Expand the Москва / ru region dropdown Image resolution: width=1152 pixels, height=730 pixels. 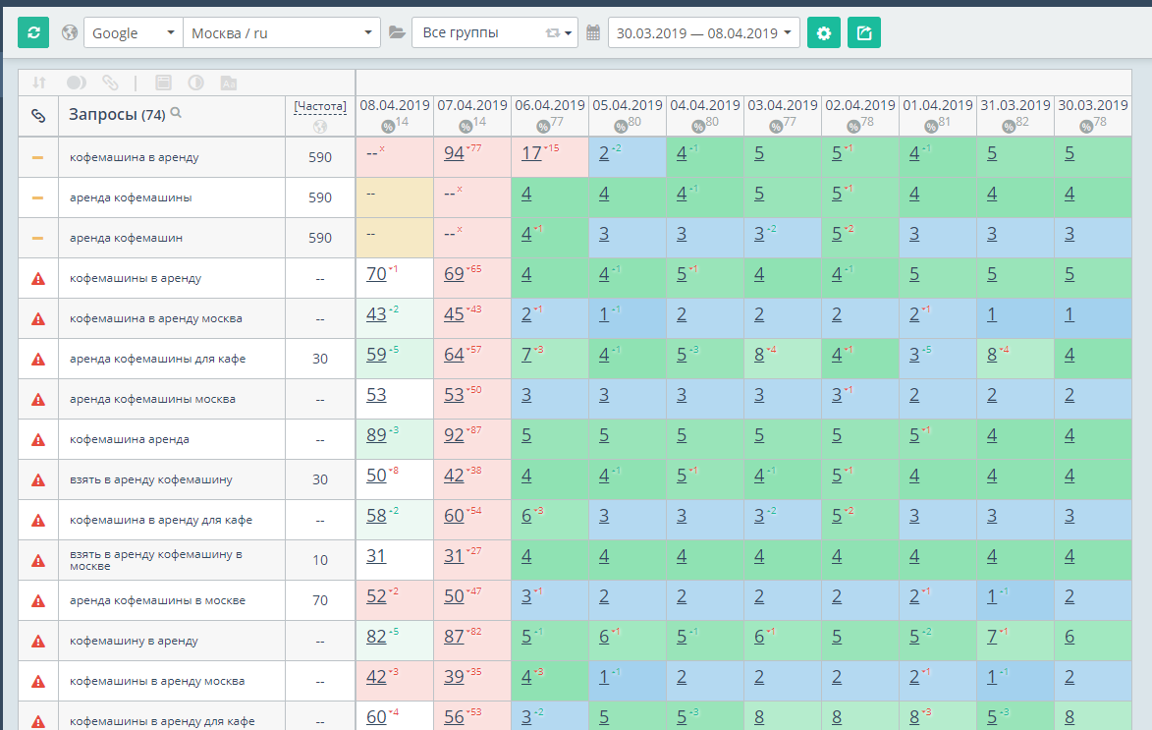282,33
